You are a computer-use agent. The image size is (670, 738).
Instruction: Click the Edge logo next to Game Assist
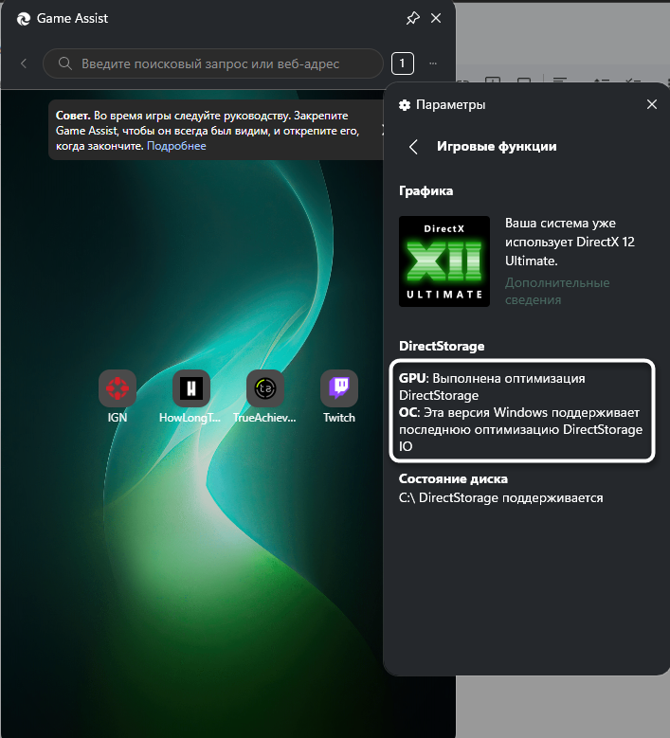[x=24, y=19]
